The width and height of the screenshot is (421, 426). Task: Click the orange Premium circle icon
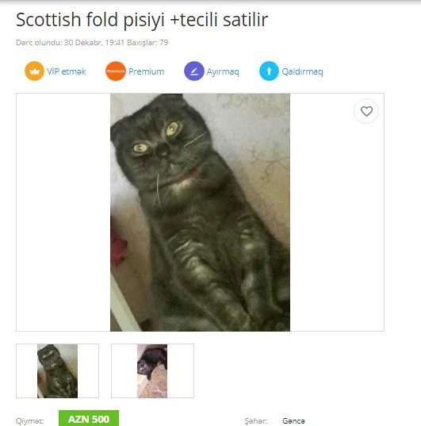116,71
